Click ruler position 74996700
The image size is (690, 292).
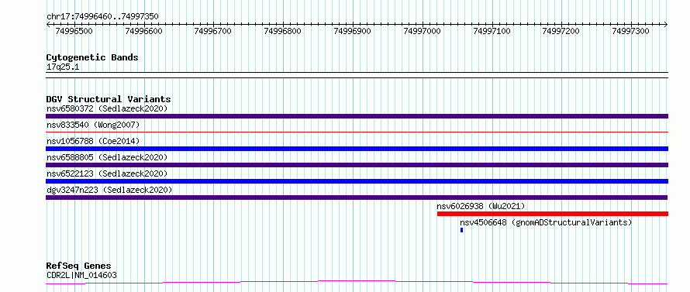tap(213, 31)
